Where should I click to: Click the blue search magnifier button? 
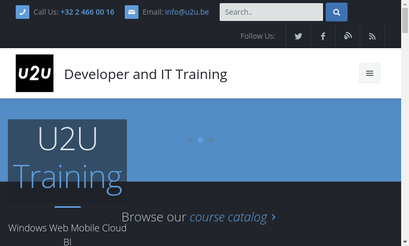point(337,12)
